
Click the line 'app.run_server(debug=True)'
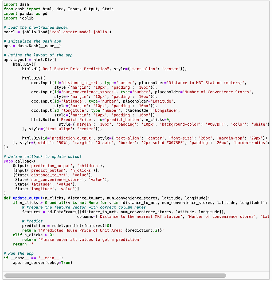43,263
